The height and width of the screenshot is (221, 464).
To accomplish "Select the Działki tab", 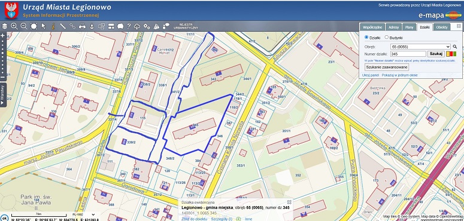I will [x=424, y=27].
